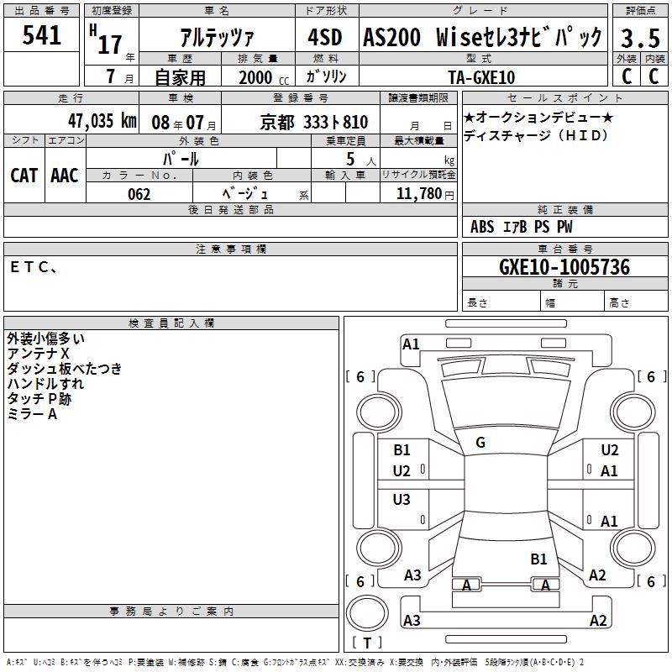
Task: Click the U3 mark on the left rear door
Action: (x=402, y=499)
